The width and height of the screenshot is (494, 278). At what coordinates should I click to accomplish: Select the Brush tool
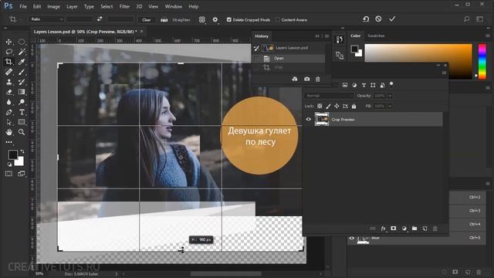click(x=22, y=72)
